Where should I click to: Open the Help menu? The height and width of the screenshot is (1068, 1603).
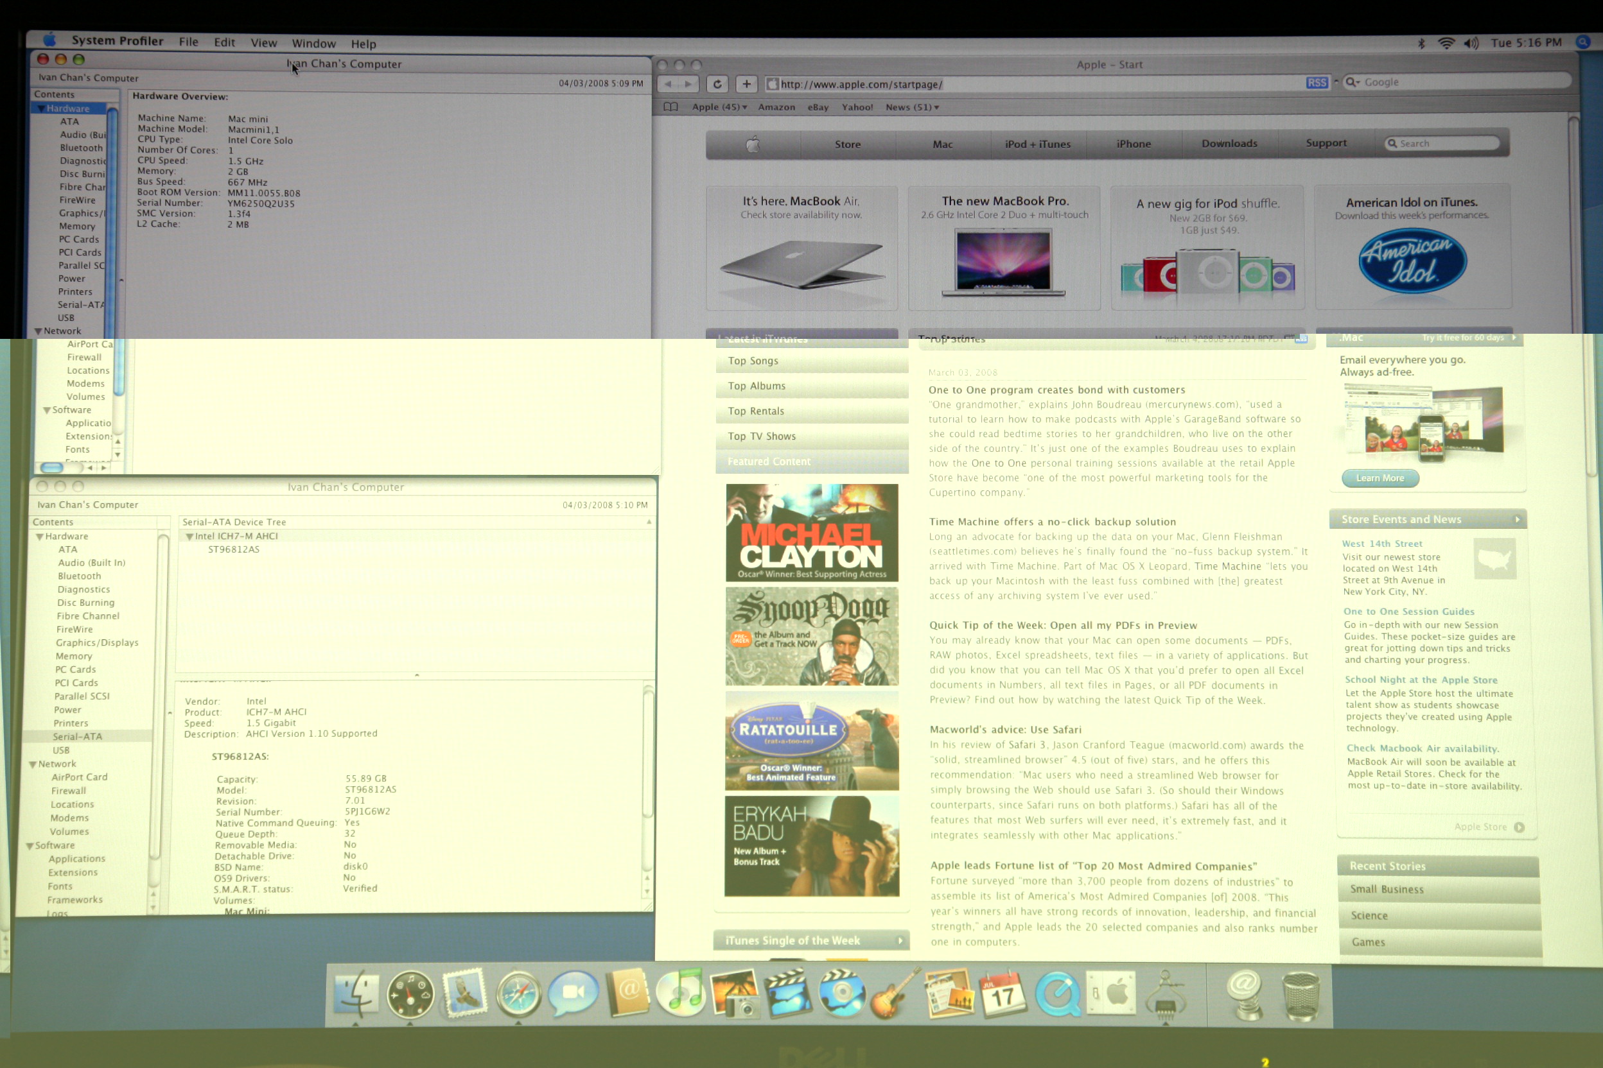364,44
